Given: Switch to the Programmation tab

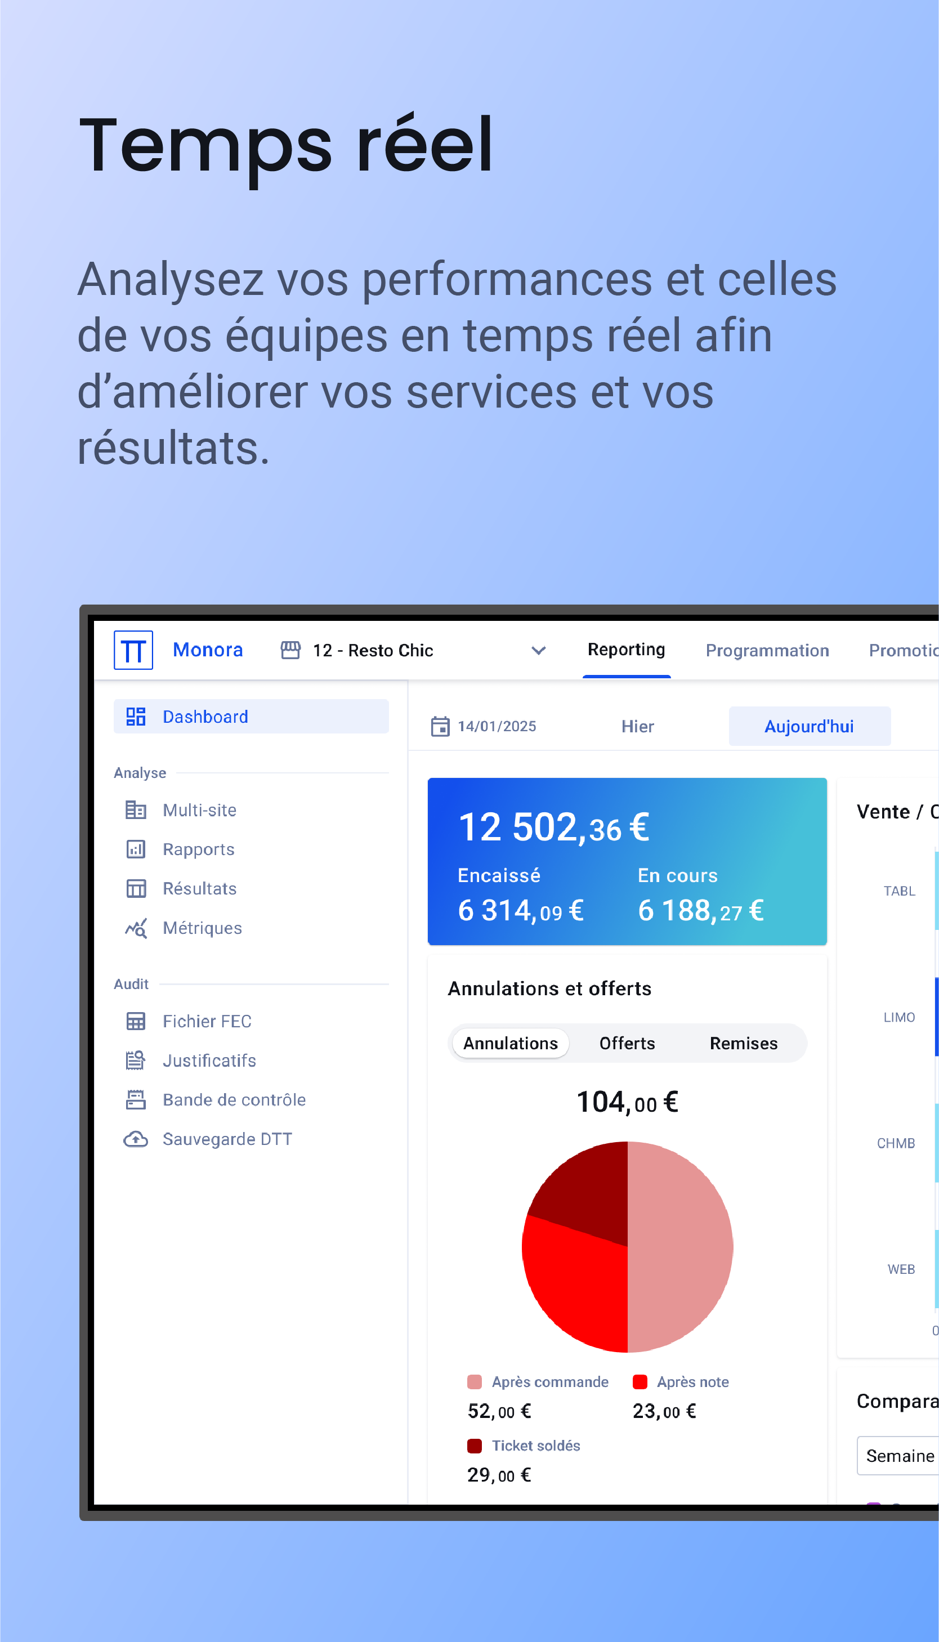Looking at the screenshot, I should [x=767, y=651].
